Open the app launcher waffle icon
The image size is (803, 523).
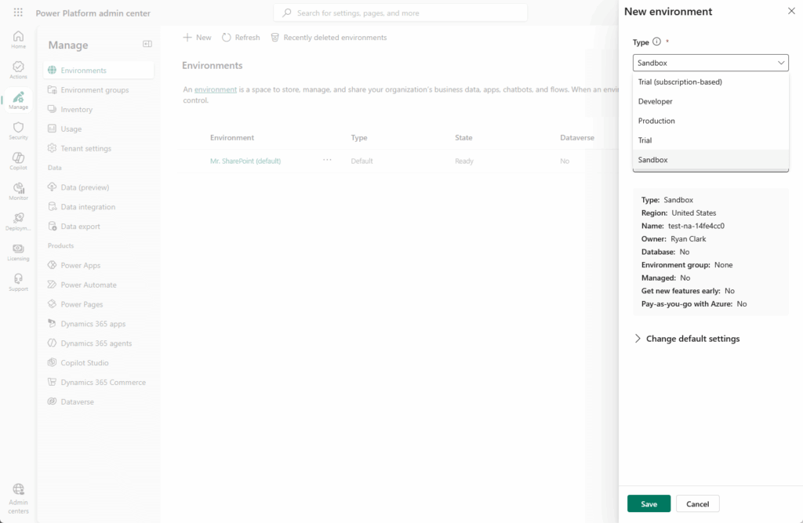point(18,13)
